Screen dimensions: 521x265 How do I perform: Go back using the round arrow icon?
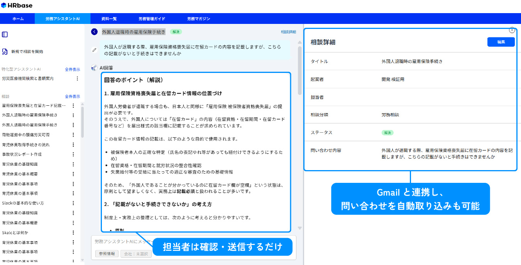(94, 32)
